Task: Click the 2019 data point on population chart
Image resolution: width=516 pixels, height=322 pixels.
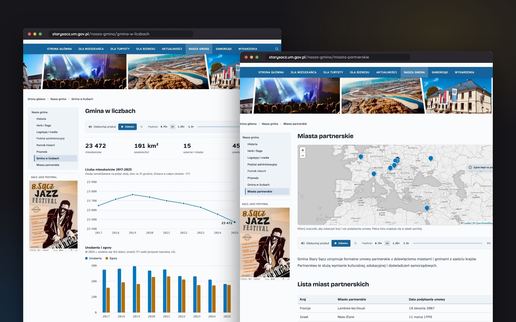Action: (133, 195)
